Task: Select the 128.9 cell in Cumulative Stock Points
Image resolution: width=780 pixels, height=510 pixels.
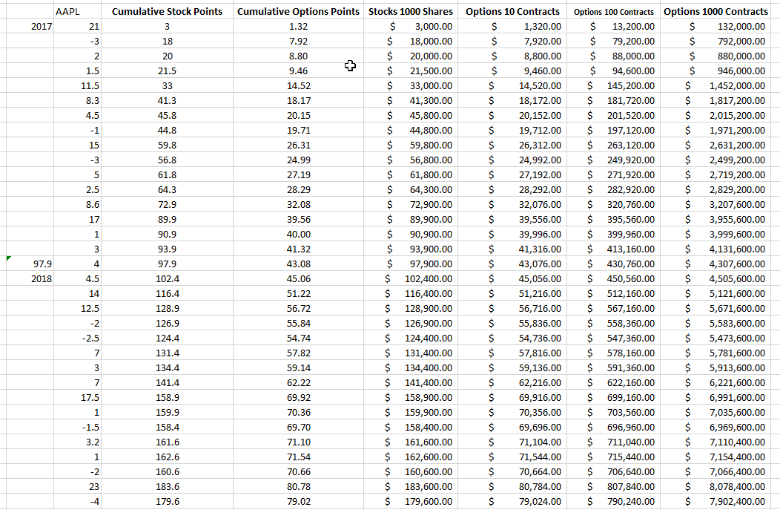Action: point(168,309)
